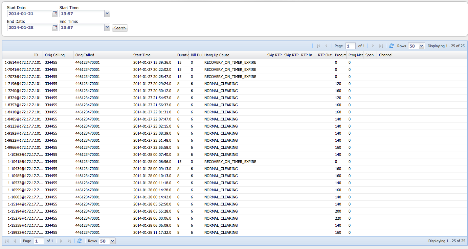This screenshot has width=468, height=249.
Task: Sort by the Hang Up Cause column
Action: point(234,55)
